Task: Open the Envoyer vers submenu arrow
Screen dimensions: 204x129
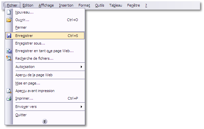Action: 81,107
